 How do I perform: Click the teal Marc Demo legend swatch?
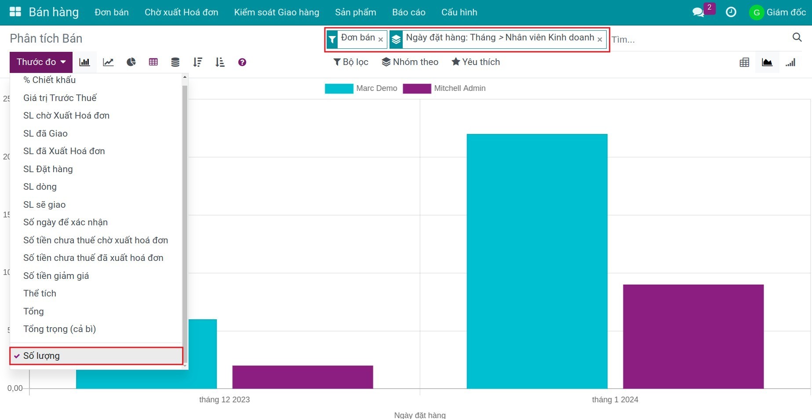[339, 88]
